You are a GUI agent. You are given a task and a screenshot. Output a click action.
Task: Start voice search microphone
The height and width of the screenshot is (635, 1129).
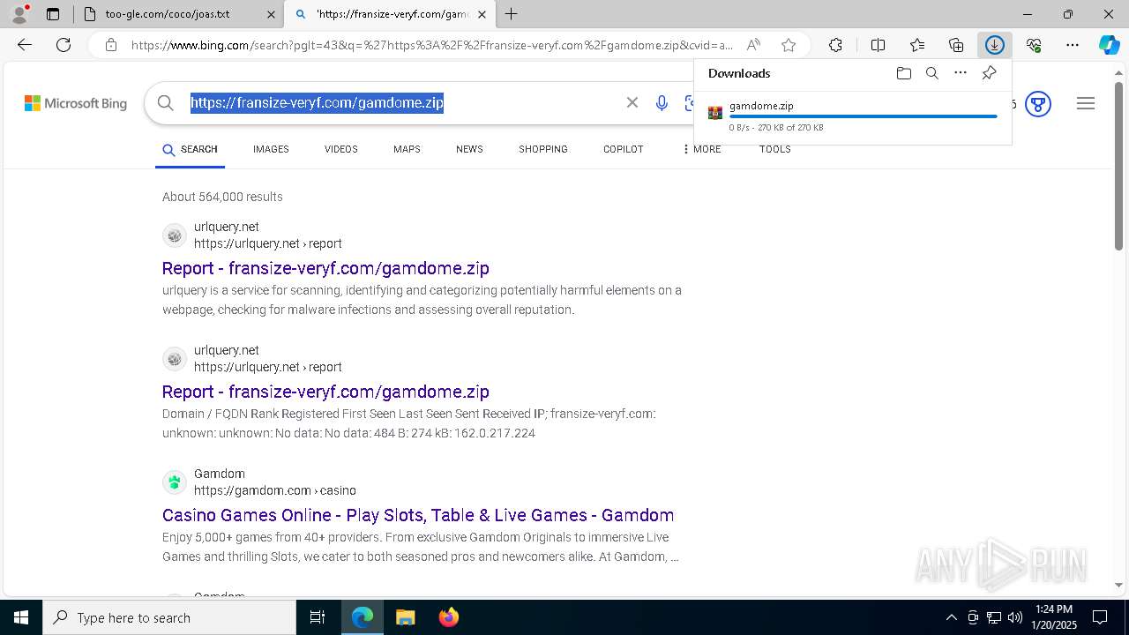point(662,103)
